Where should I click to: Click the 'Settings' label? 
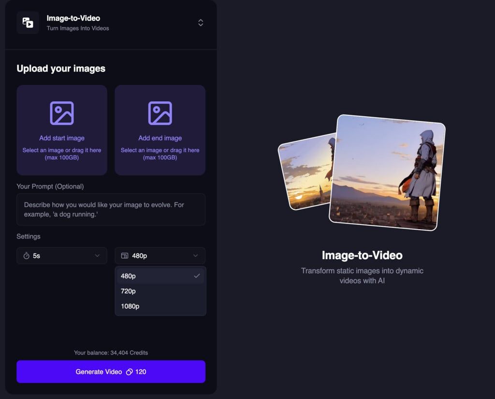(x=29, y=236)
